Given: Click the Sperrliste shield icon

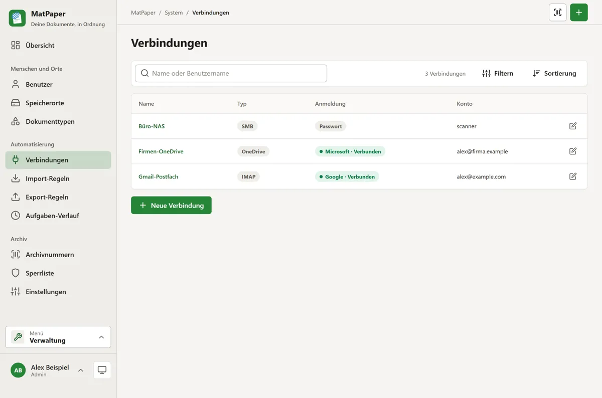Looking at the screenshot, I should pyautogui.click(x=16, y=273).
